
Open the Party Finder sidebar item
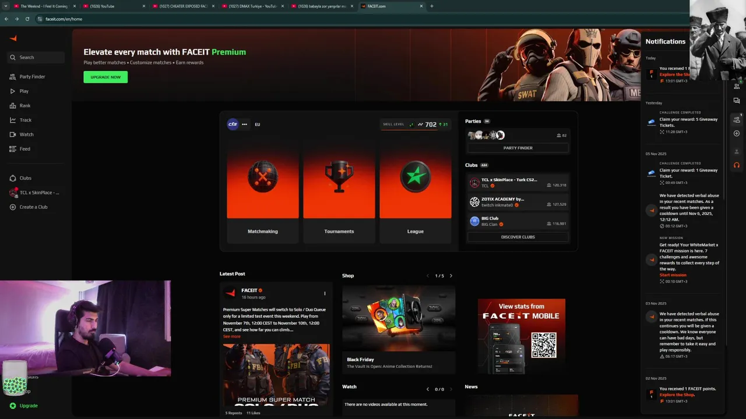[35, 77]
